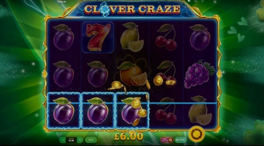
Task: Select the middle cherries symbol on reel four
Action: (165, 74)
